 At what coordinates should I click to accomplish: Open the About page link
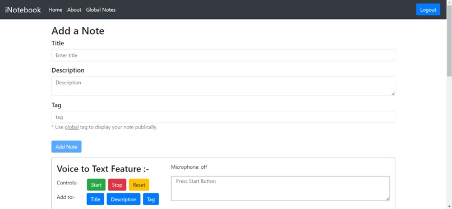click(74, 9)
